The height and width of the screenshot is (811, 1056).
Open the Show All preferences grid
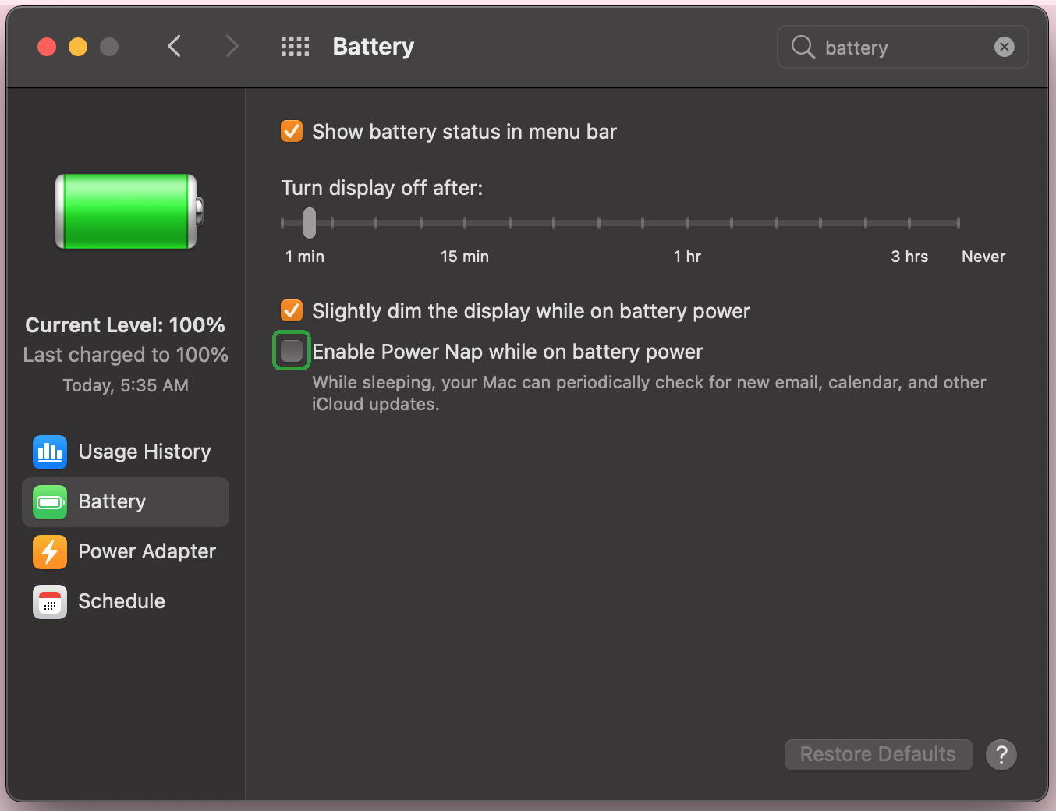coord(295,47)
